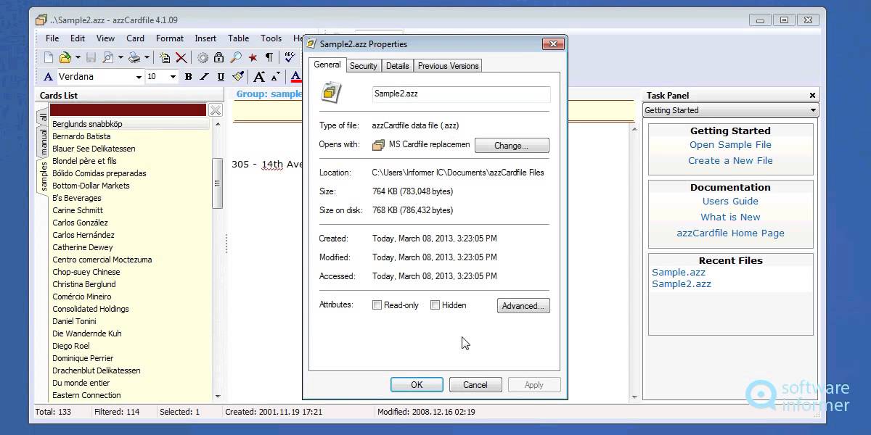Apply bold formatting

tap(188, 77)
